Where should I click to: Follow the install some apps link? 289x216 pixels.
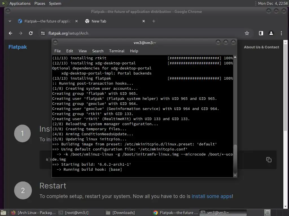pos(212,196)
